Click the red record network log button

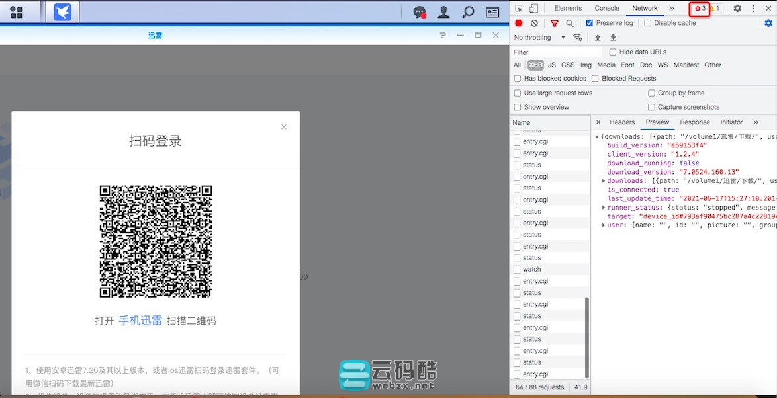tap(519, 23)
